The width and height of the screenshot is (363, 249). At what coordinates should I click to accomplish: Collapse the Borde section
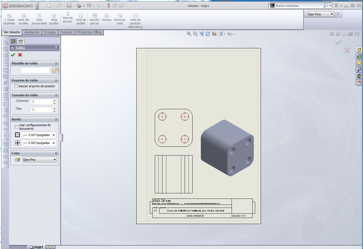56,119
